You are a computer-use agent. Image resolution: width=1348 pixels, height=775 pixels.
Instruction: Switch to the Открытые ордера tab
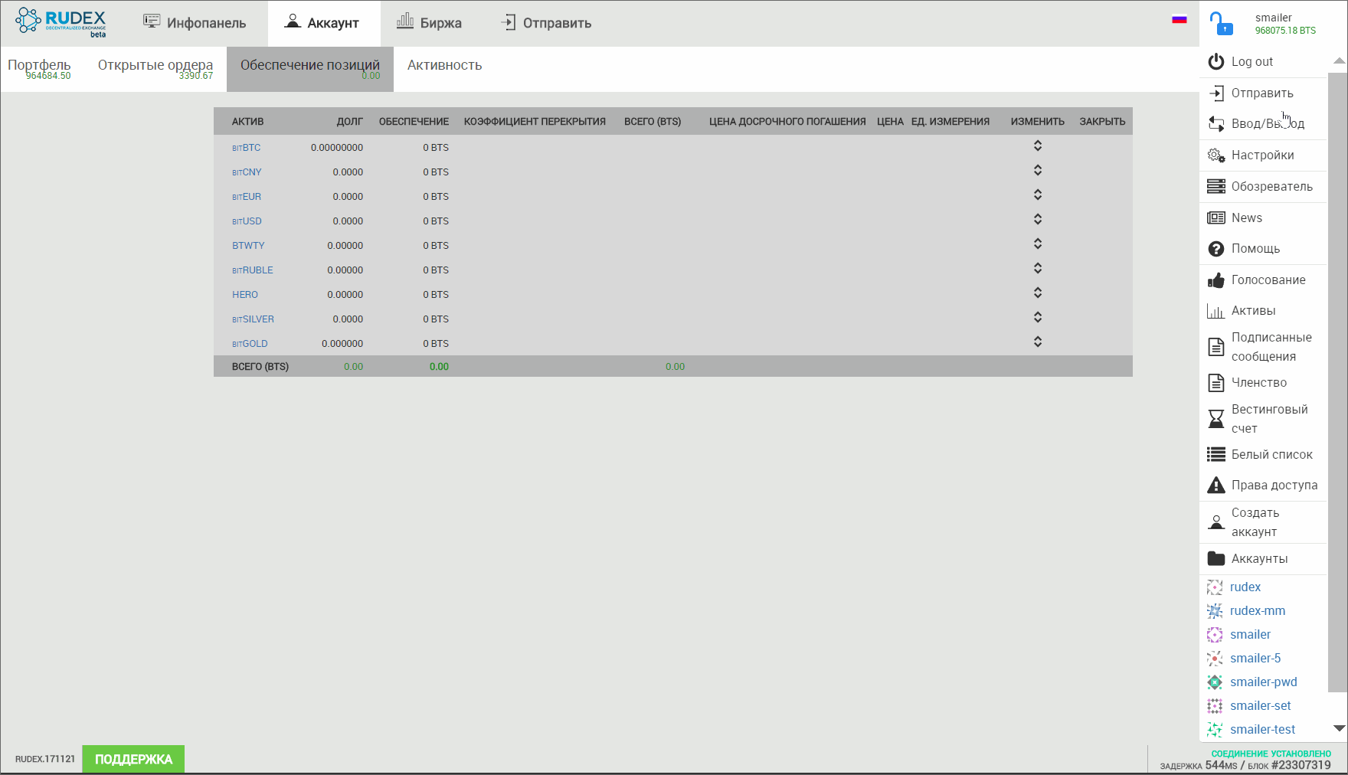tap(155, 69)
